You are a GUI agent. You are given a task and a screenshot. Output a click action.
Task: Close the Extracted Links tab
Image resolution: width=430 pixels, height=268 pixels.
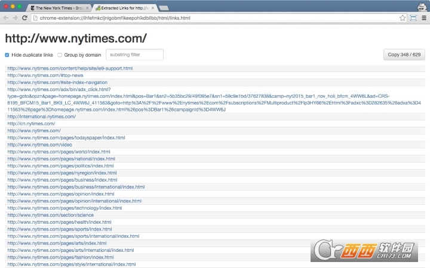tap(153, 8)
